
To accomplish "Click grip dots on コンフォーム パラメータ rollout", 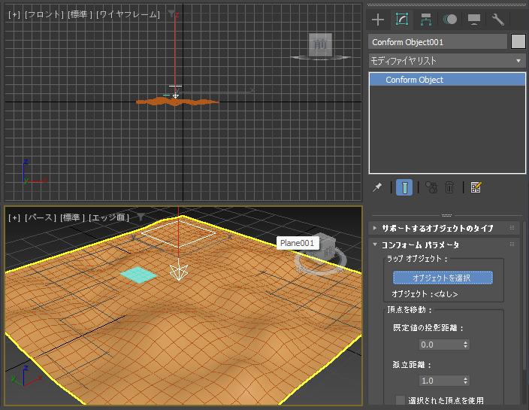I will [x=512, y=244].
